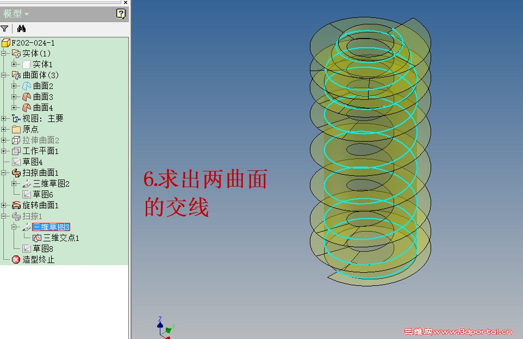
Task: Expand the 拉伸曲面2 feature
Action: 4,140
